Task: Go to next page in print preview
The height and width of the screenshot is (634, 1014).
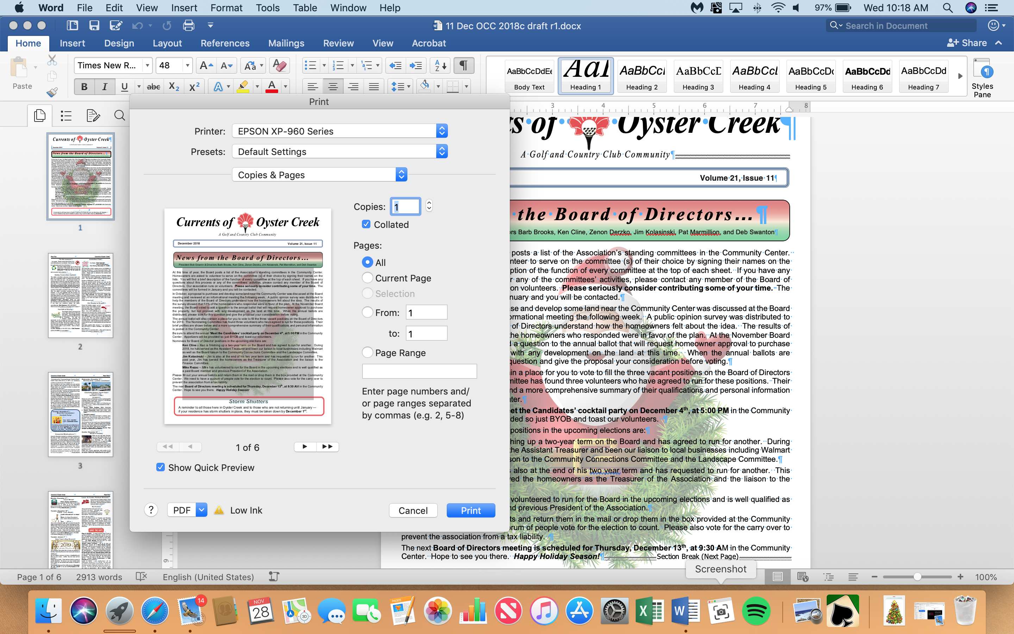Action: [305, 447]
